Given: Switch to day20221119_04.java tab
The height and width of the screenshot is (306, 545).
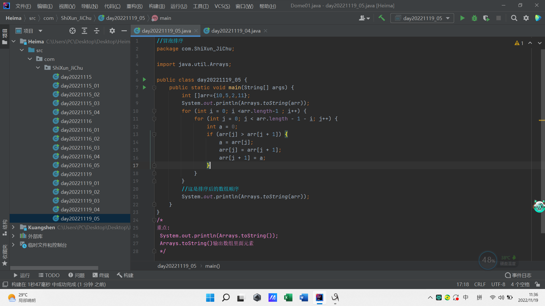Looking at the screenshot, I should point(236,31).
